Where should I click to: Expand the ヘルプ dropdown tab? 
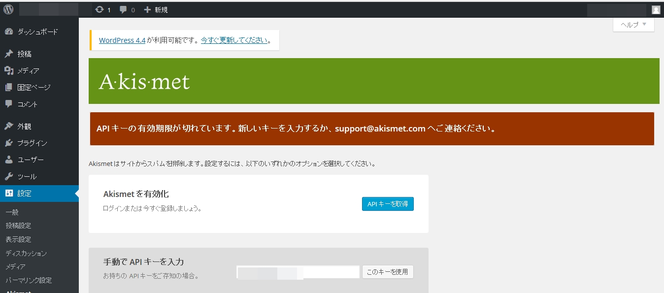click(x=633, y=25)
